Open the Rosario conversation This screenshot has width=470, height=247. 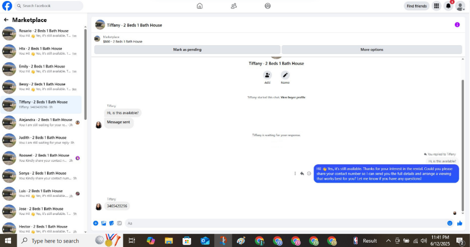[41, 33]
